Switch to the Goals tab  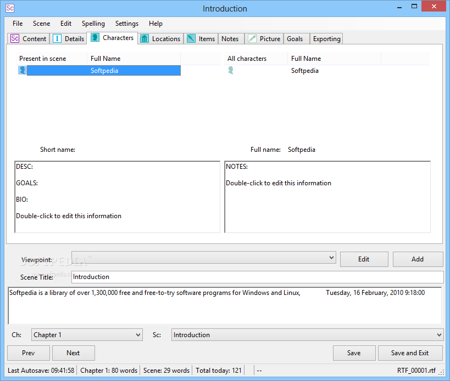tap(297, 38)
